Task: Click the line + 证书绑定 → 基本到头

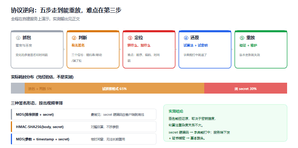Action: coord(187,139)
